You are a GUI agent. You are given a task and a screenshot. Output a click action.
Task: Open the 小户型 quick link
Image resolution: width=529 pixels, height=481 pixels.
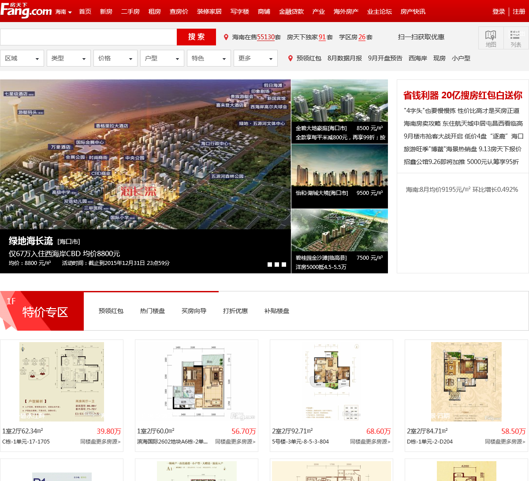pyautogui.click(x=461, y=58)
